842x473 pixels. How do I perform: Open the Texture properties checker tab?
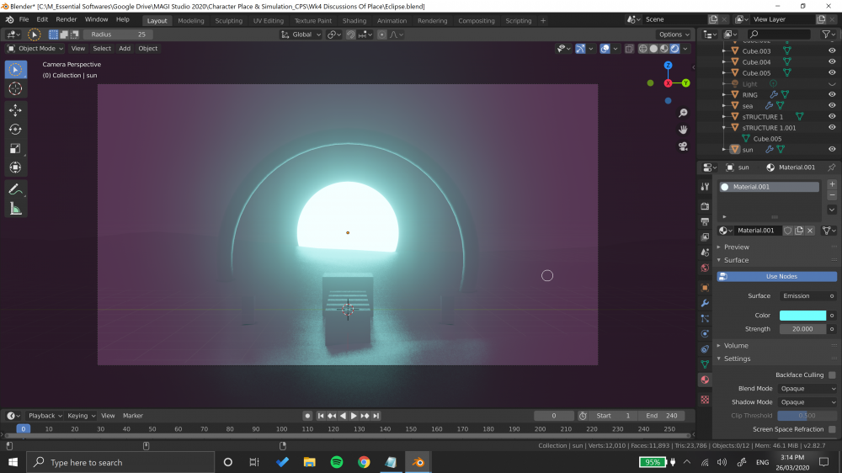tap(705, 400)
